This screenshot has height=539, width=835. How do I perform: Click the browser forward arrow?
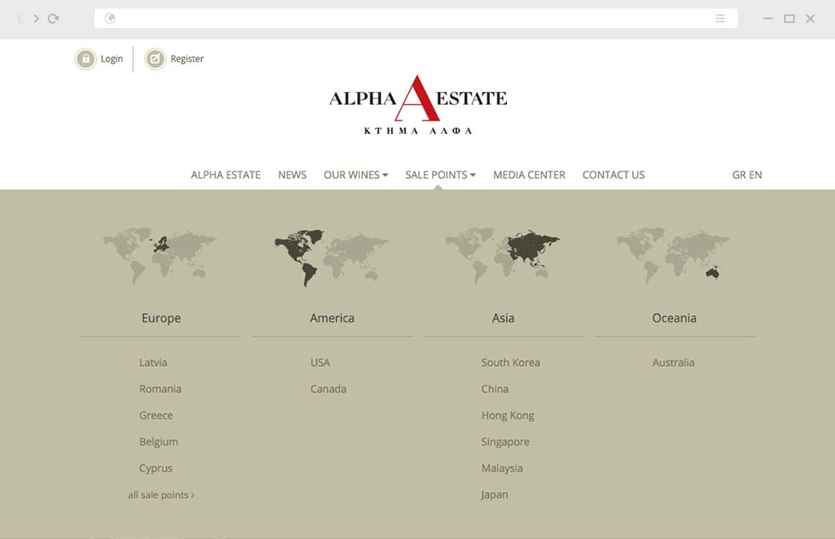[36, 19]
